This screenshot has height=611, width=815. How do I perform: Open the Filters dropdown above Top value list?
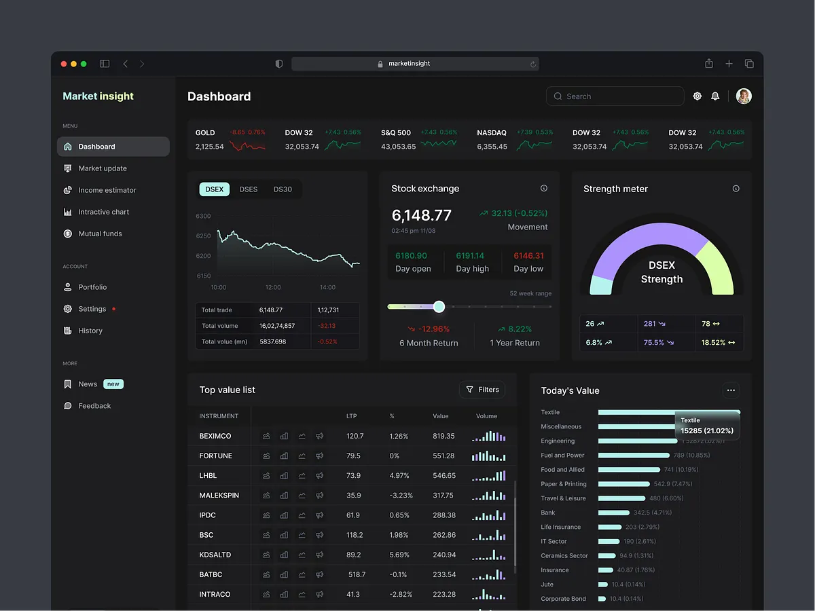(x=482, y=389)
